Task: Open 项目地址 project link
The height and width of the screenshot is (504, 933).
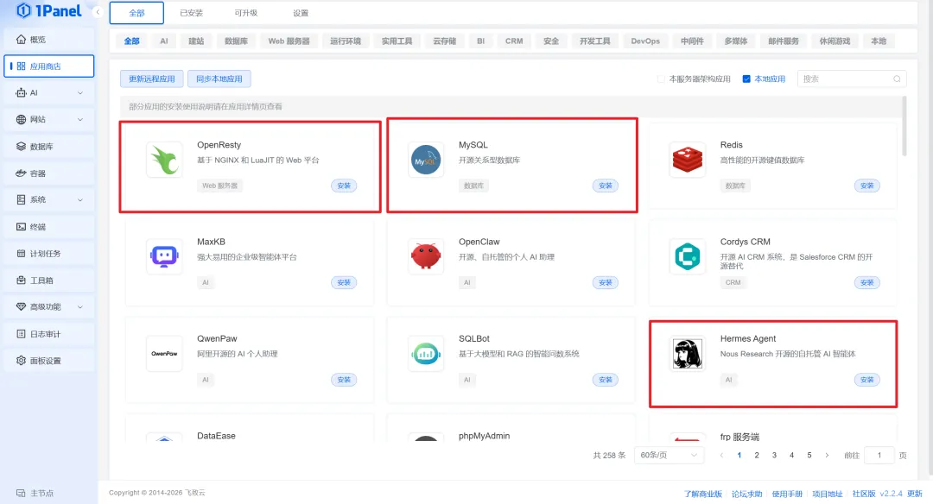Action: tap(828, 494)
